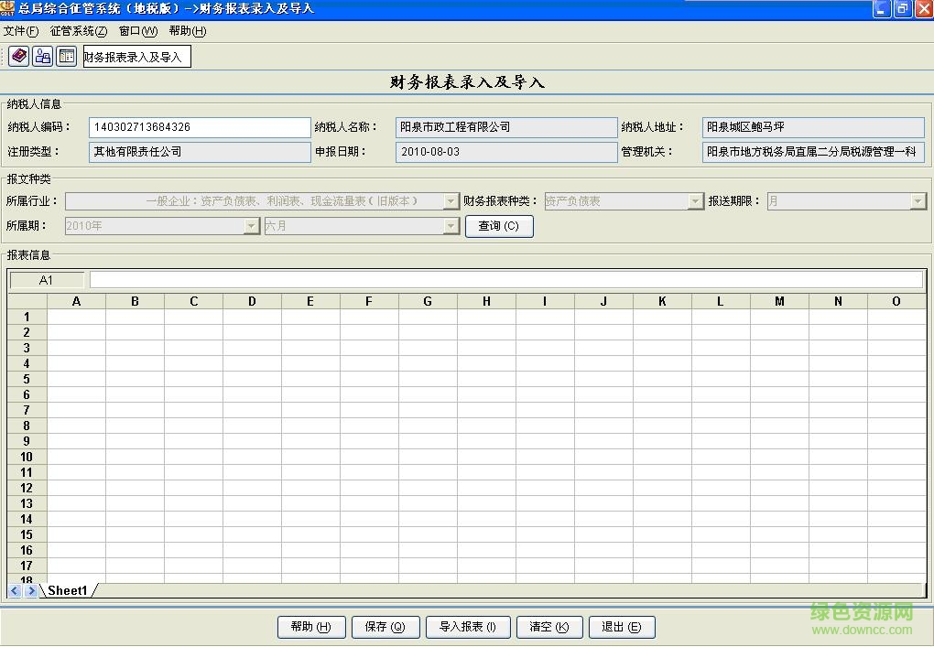934x647 pixels.
Task: Open the month dropdown showing 六月
Action: (450, 225)
